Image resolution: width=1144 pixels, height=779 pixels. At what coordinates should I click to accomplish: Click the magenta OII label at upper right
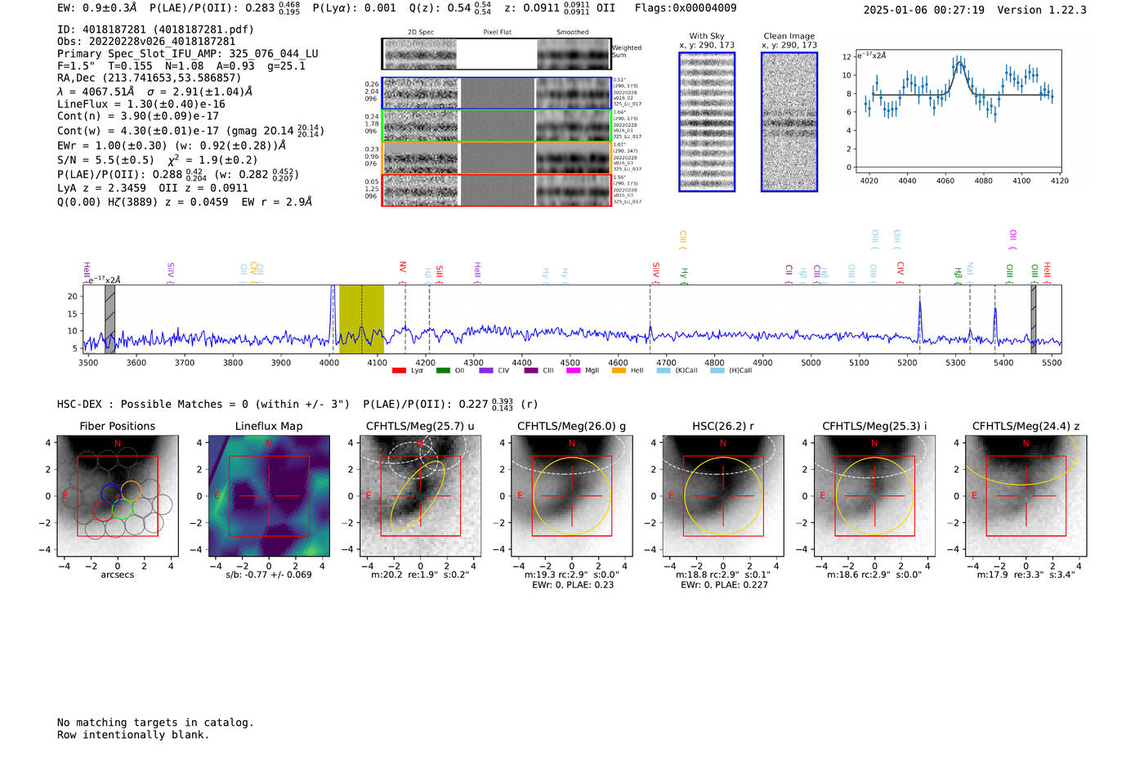[1013, 240]
